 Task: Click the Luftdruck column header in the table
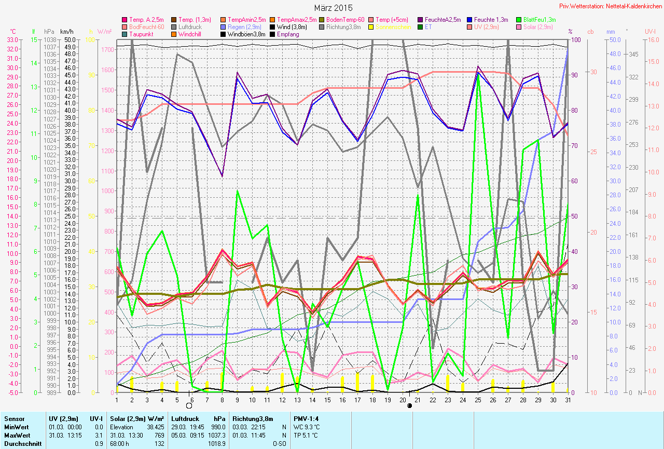click(185, 418)
